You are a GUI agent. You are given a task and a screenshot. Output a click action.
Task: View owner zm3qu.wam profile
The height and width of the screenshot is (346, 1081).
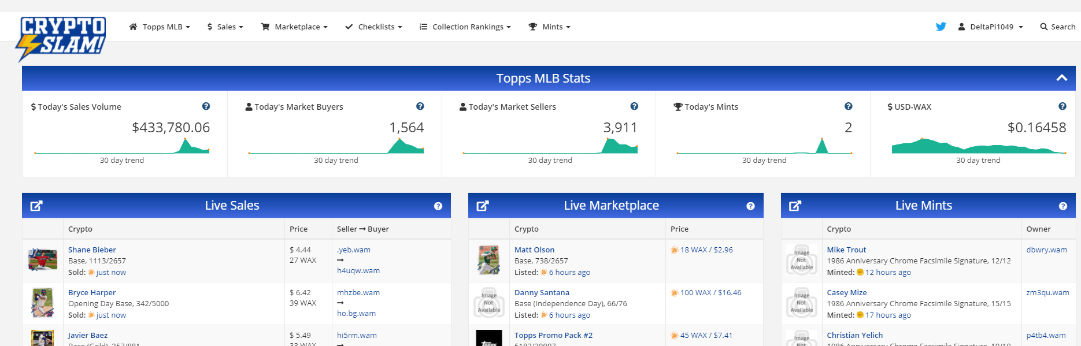[x=1048, y=292]
